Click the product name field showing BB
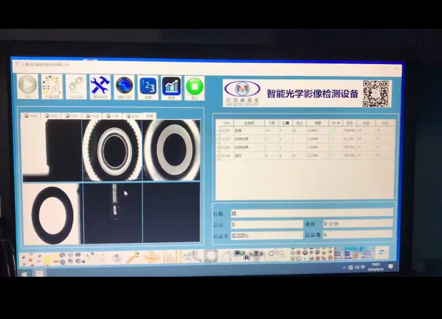The image size is (442, 319). coord(312,214)
